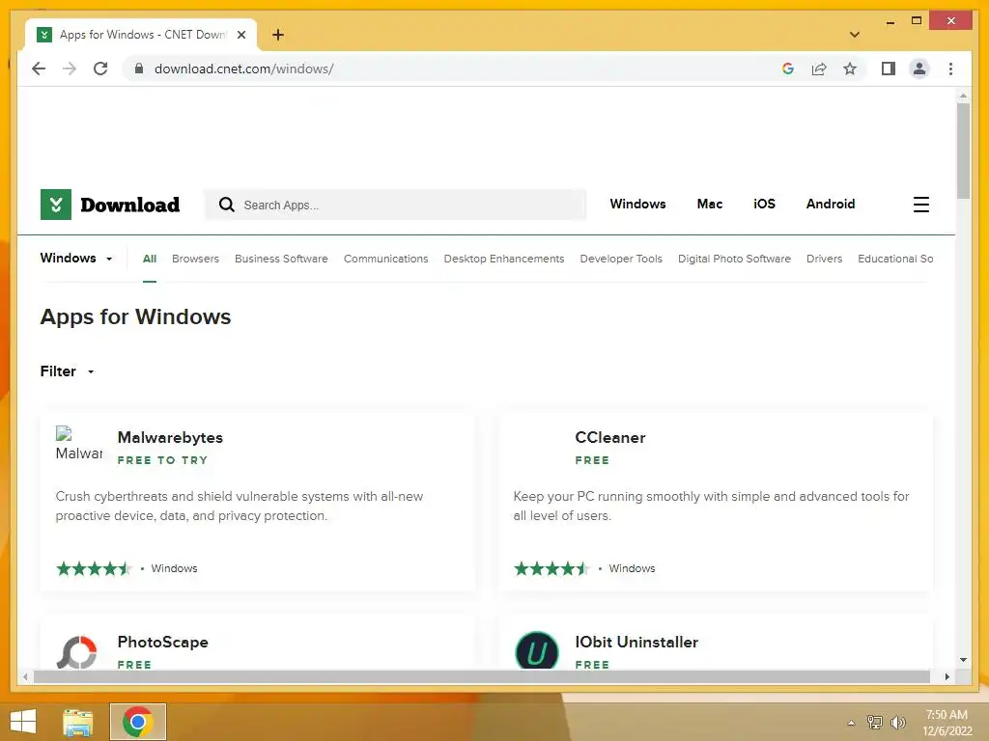Open the Chrome profile avatar
Viewport: 989px width, 741px height.
tap(919, 69)
